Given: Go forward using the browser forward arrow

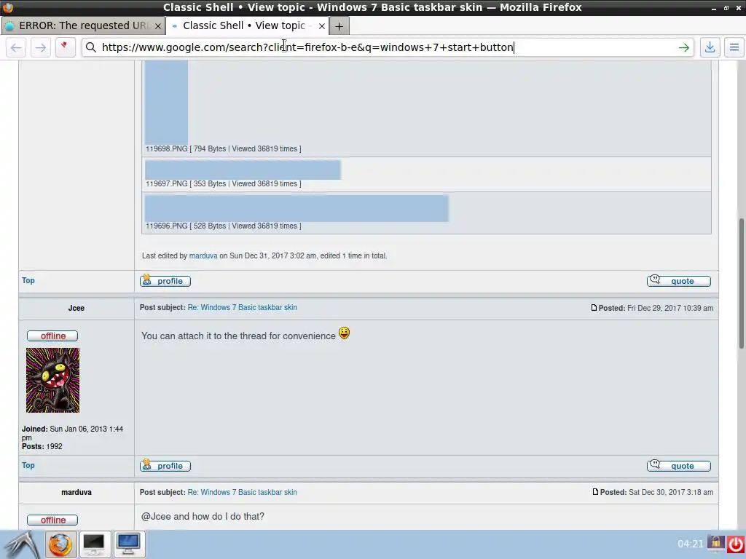Looking at the screenshot, I should [x=41, y=47].
